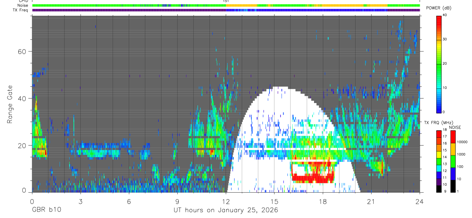Pick the blue bottom of the POWER color bar

pyautogui.click(x=439, y=107)
